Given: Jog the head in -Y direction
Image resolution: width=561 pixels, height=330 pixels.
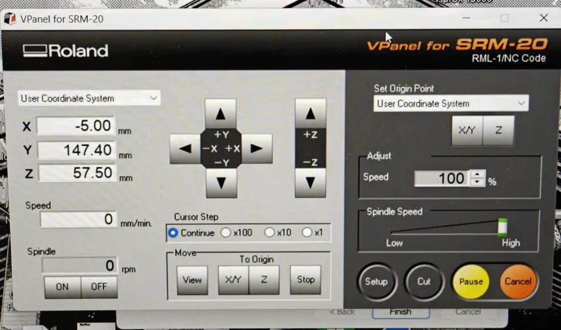Looking at the screenshot, I should pos(221,183).
